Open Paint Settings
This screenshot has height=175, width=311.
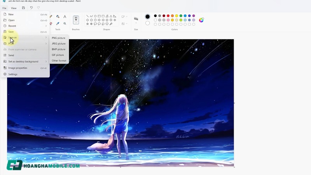point(25,74)
